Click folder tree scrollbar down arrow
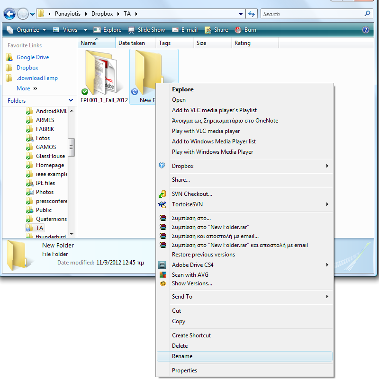 pyautogui.click(x=72, y=234)
